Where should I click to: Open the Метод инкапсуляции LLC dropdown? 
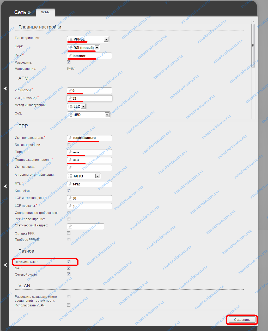(x=83, y=106)
